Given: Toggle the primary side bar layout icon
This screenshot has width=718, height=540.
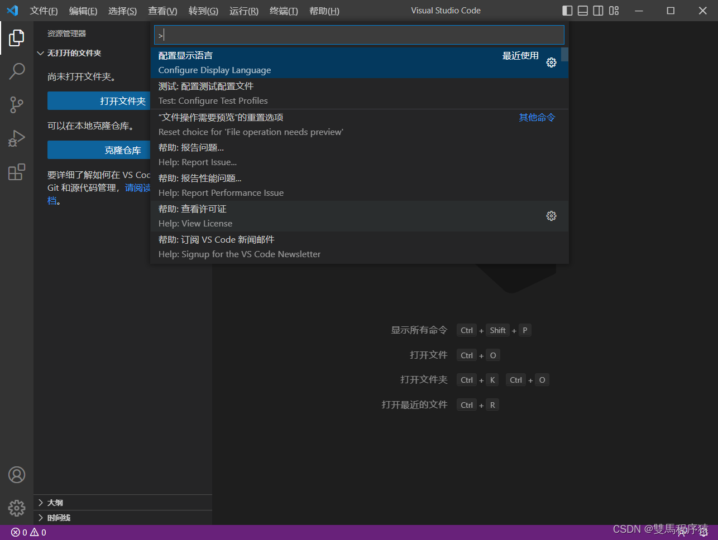Looking at the screenshot, I should 567,11.
